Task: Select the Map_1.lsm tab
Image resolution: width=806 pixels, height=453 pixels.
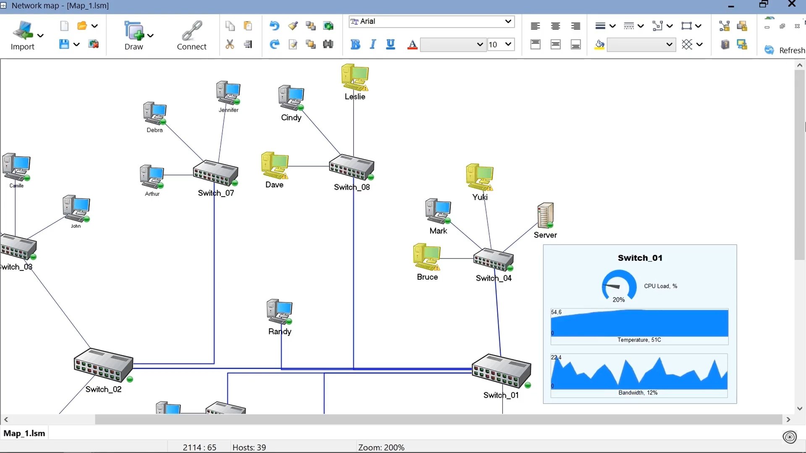Action: (x=24, y=433)
